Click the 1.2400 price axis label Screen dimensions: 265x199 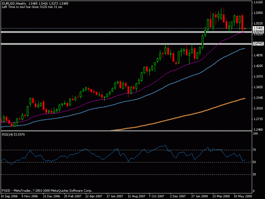[x=258, y=129]
